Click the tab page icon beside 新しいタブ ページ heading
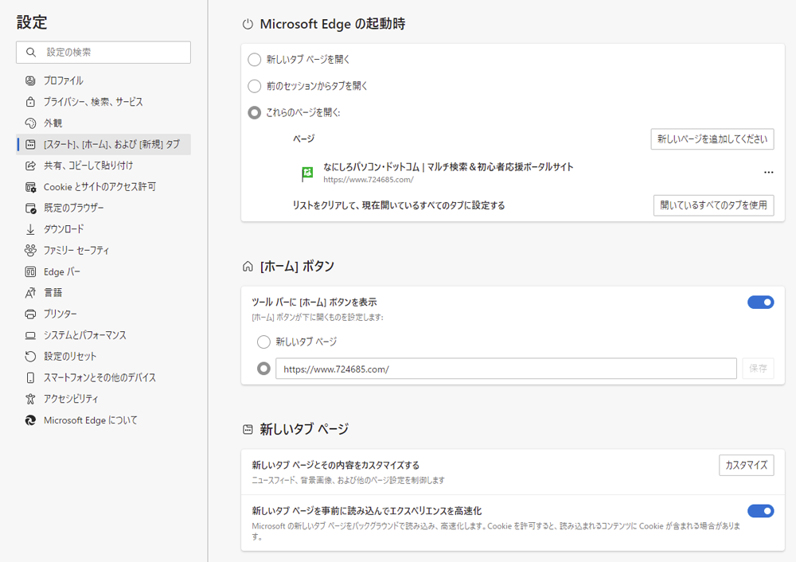This screenshot has width=796, height=562. pyautogui.click(x=248, y=430)
